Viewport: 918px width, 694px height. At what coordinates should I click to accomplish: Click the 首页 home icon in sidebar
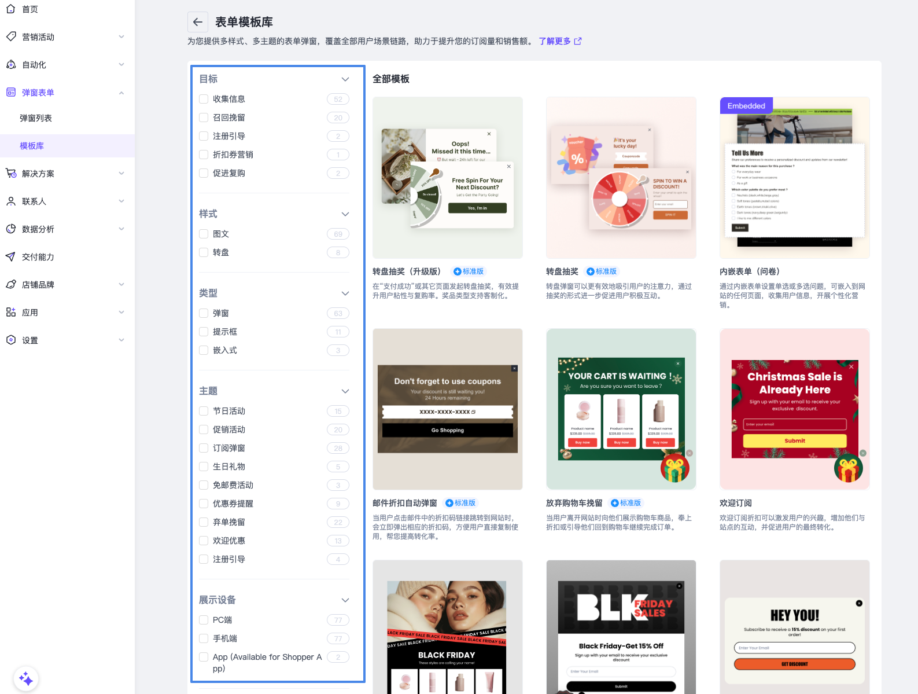(11, 9)
